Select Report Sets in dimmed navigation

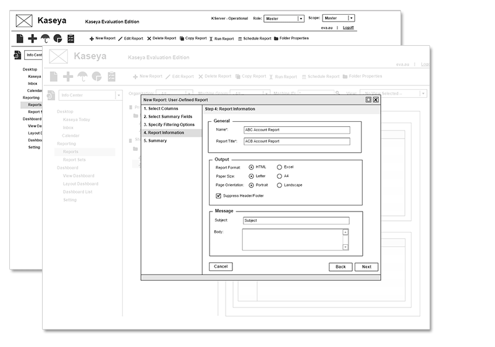point(74,160)
